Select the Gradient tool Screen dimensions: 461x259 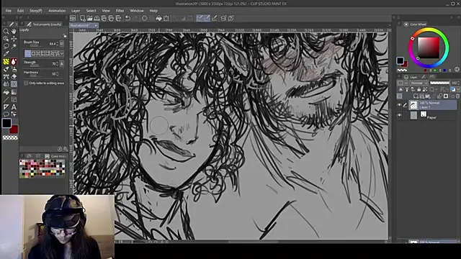tap(14, 92)
